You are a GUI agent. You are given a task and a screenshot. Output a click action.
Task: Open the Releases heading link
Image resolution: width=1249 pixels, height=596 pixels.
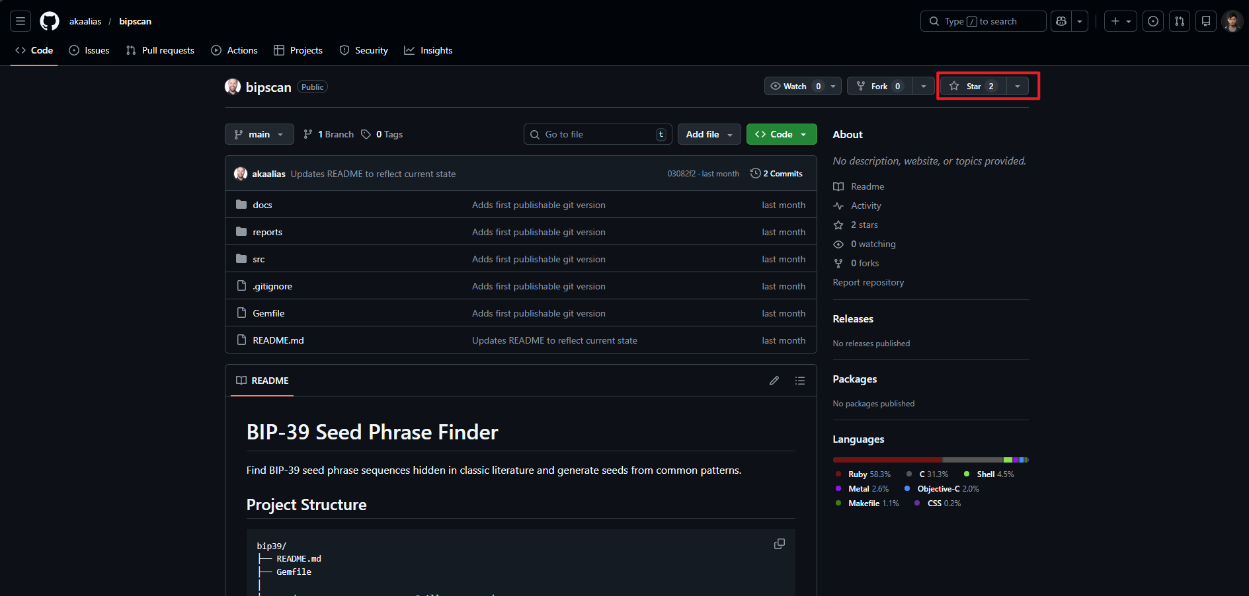click(853, 318)
